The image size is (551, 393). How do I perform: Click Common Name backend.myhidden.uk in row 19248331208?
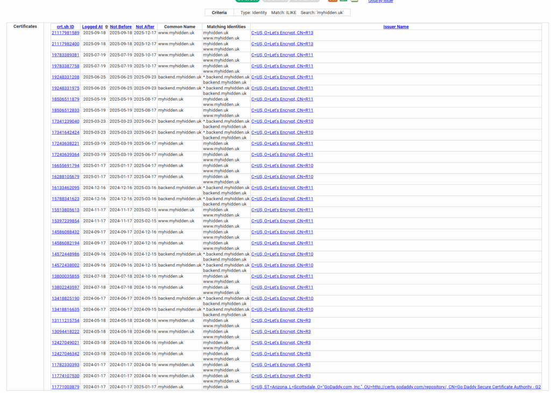[x=180, y=77]
